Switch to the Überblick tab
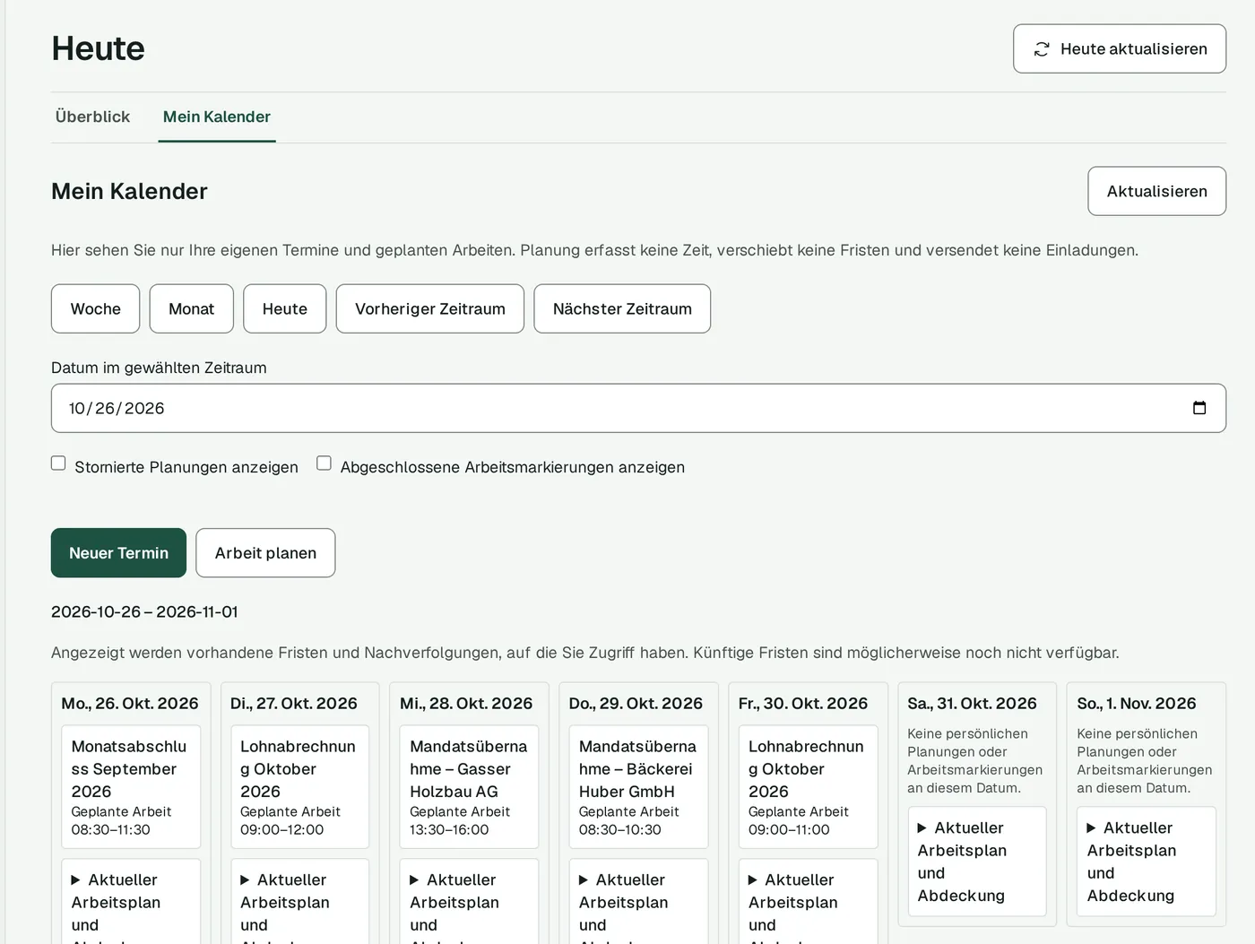The height and width of the screenshot is (944, 1255). pos(92,117)
